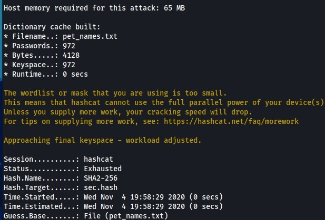325x220 pixels.
Task: Click the Status Exhausted line
Action: 62,169
